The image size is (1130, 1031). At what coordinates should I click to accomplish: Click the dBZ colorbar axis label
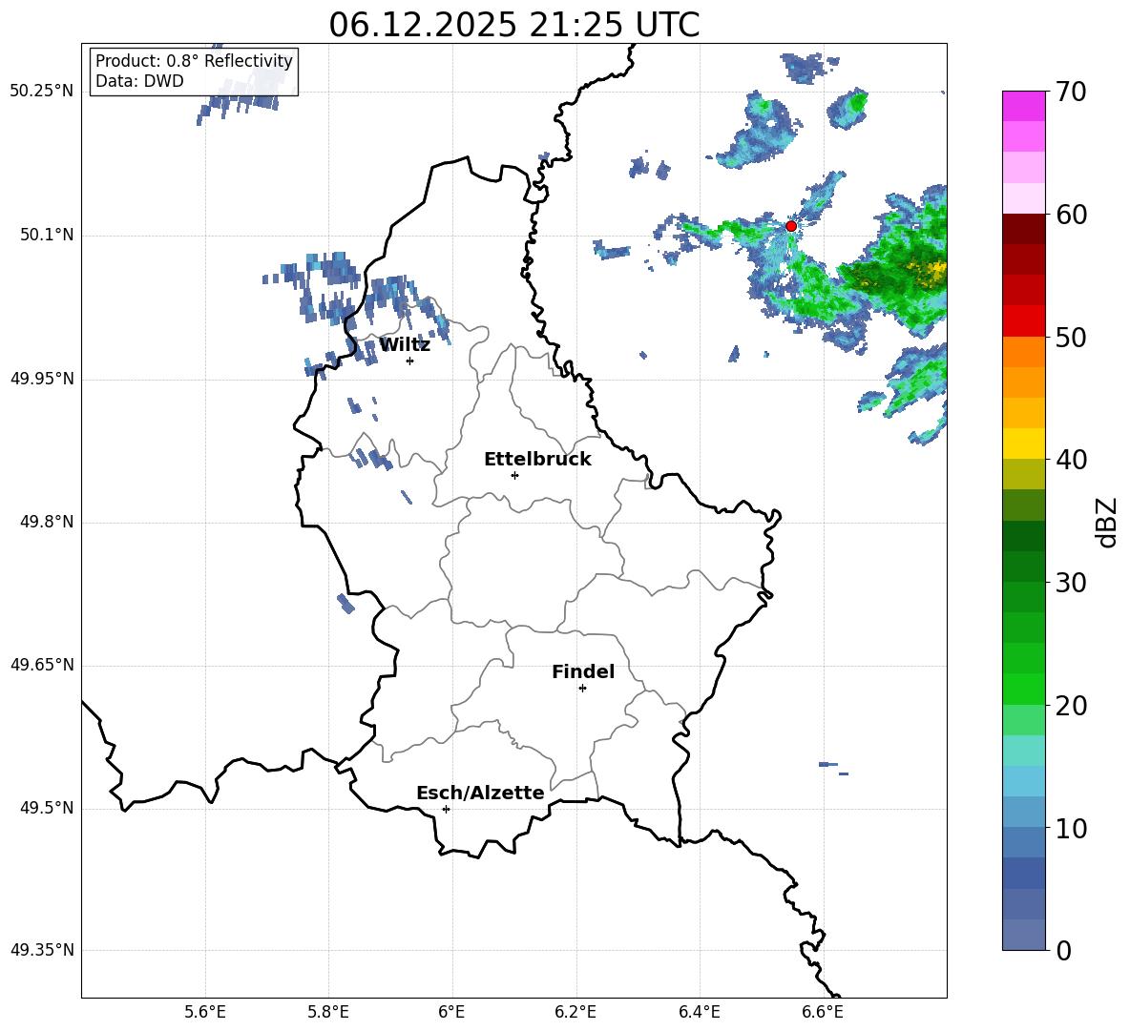1108,522
